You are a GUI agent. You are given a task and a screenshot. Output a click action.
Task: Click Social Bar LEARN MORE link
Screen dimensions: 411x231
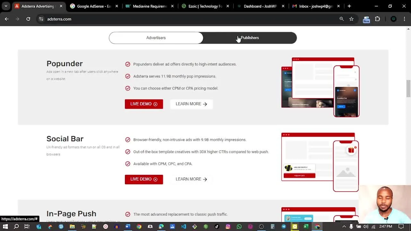click(x=191, y=179)
